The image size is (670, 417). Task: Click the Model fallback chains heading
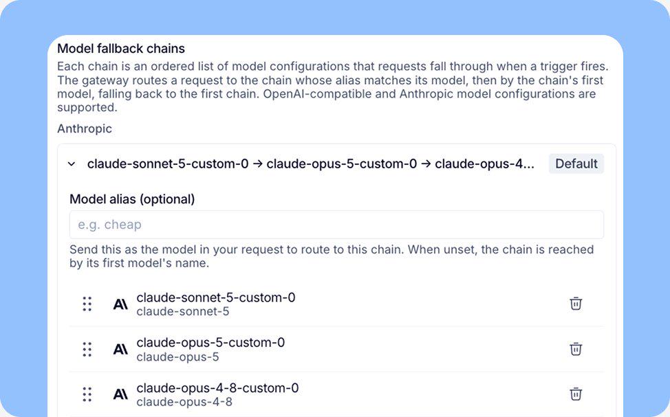click(121, 49)
